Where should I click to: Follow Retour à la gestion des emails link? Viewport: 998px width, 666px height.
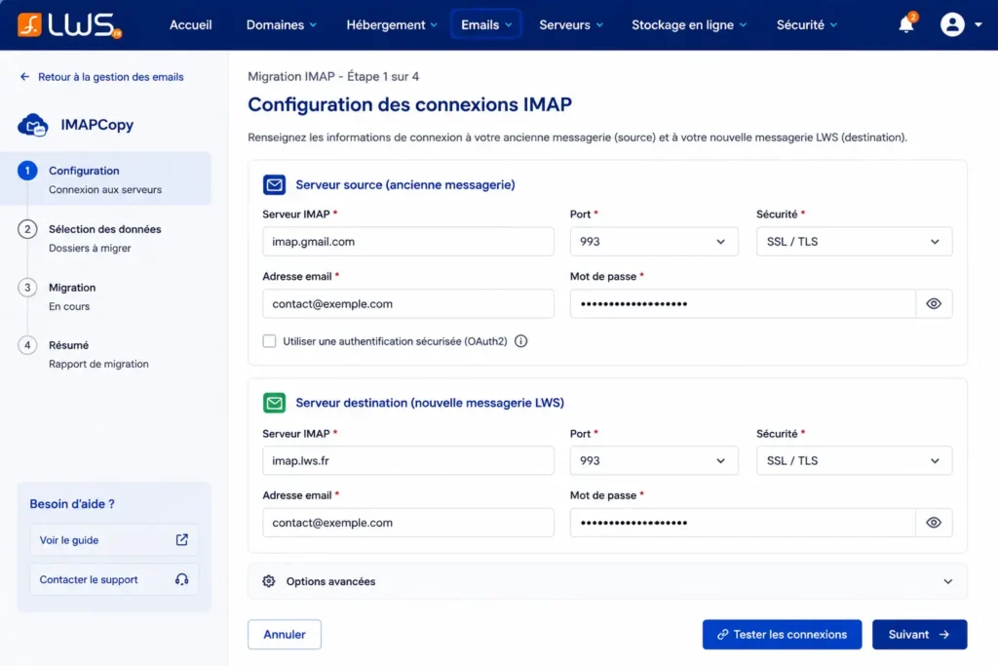tap(111, 77)
